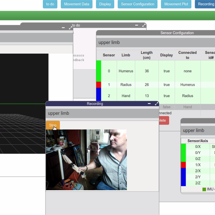This screenshot has width=215, height=215.
Task: Click the 'Sensor/Axis' column header
Action: [x=198, y=141]
